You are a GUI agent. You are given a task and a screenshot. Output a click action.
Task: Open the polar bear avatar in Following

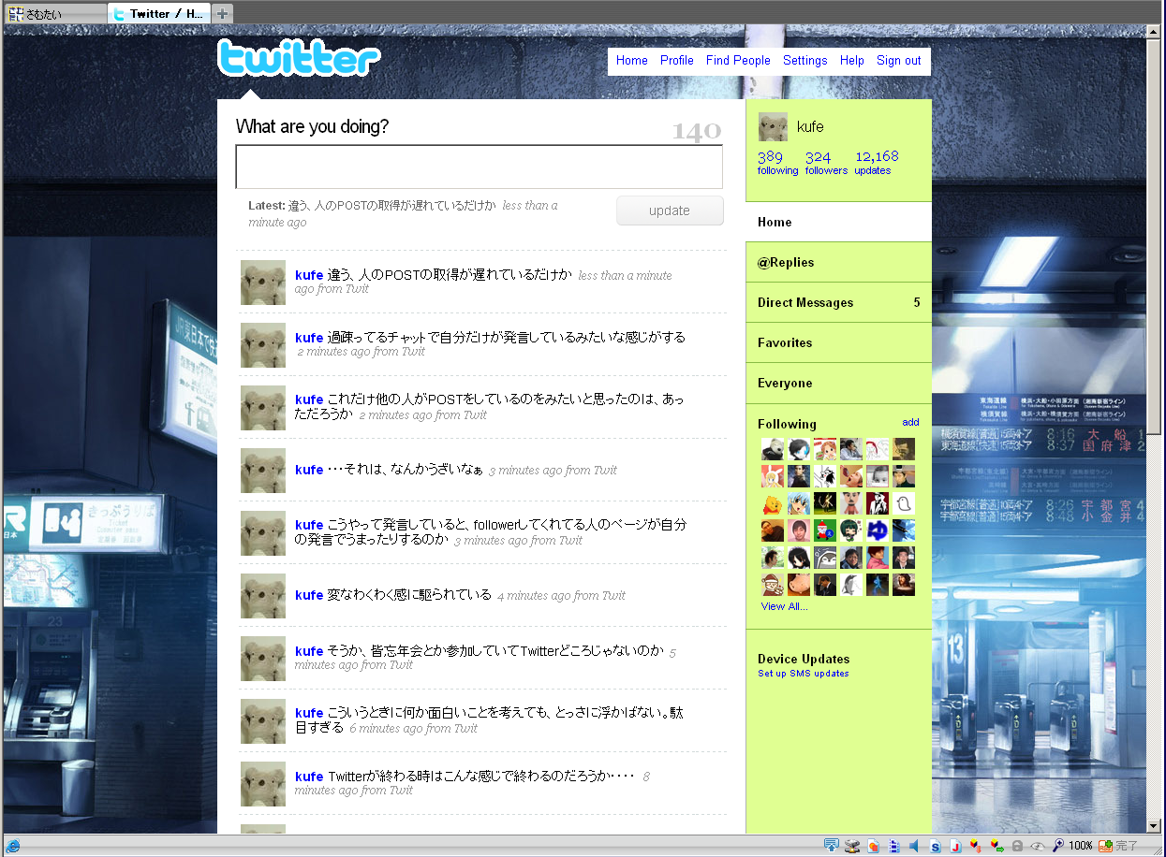[x=773, y=449]
